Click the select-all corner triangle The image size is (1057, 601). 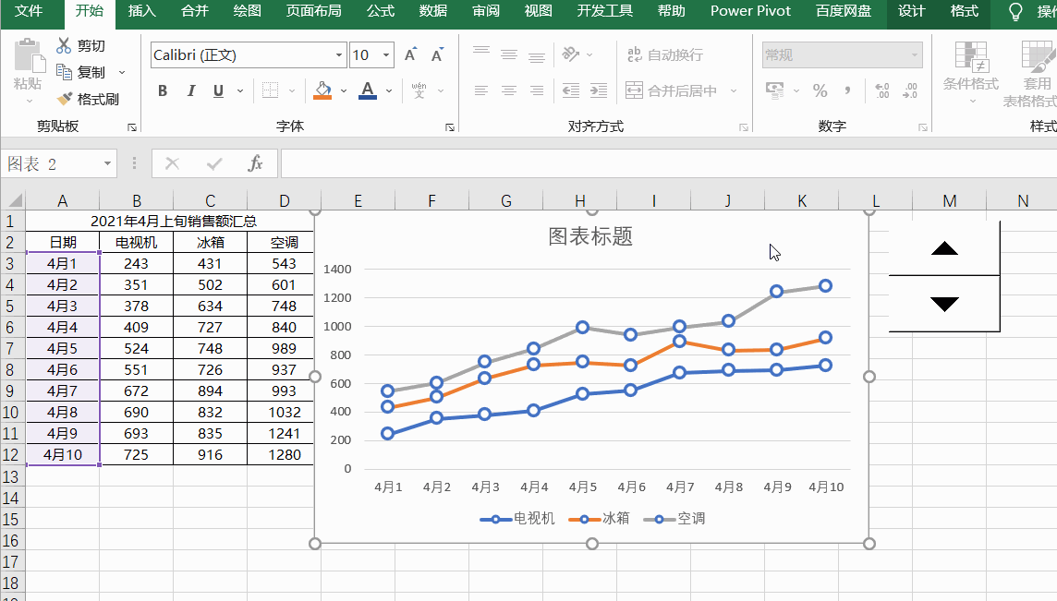click(14, 200)
